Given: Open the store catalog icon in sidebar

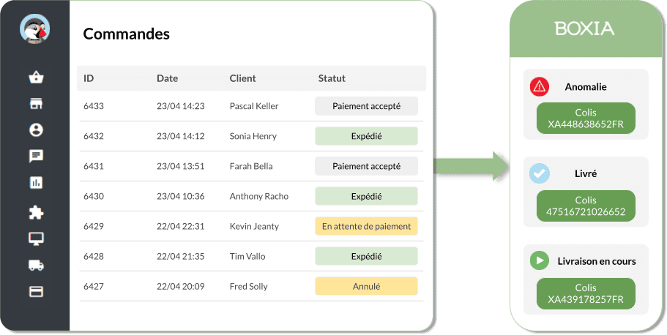Looking at the screenshot, I should 36,103.
